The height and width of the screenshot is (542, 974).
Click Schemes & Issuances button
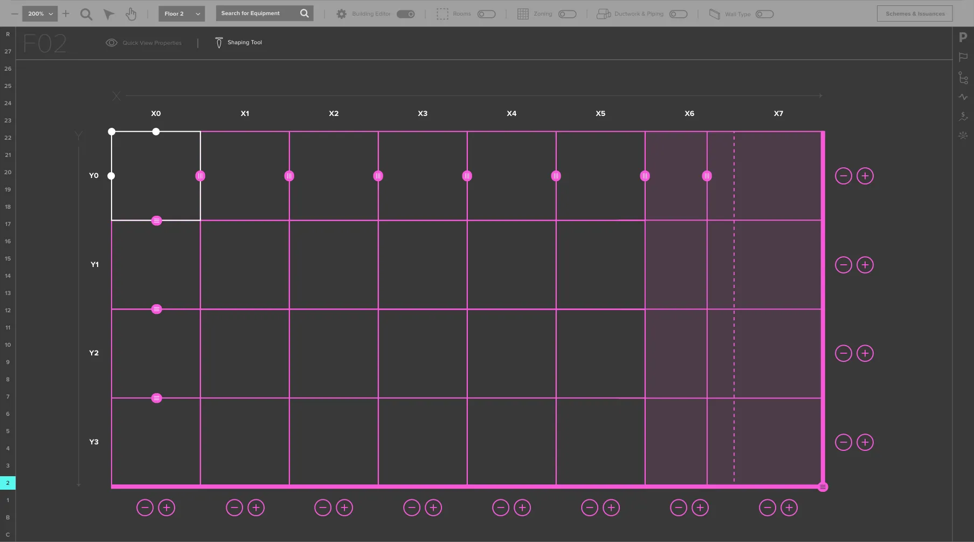click(x=915, y=13)
